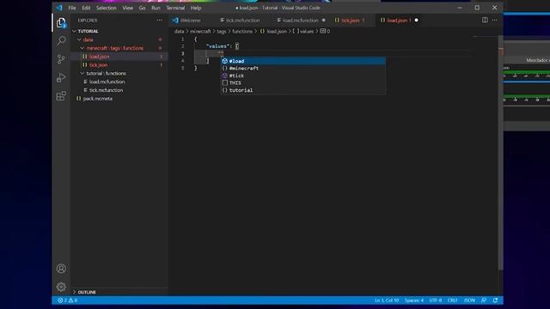Screen dimensions: 550x309
Task: Open the Run menu
Action: (156, 8)
